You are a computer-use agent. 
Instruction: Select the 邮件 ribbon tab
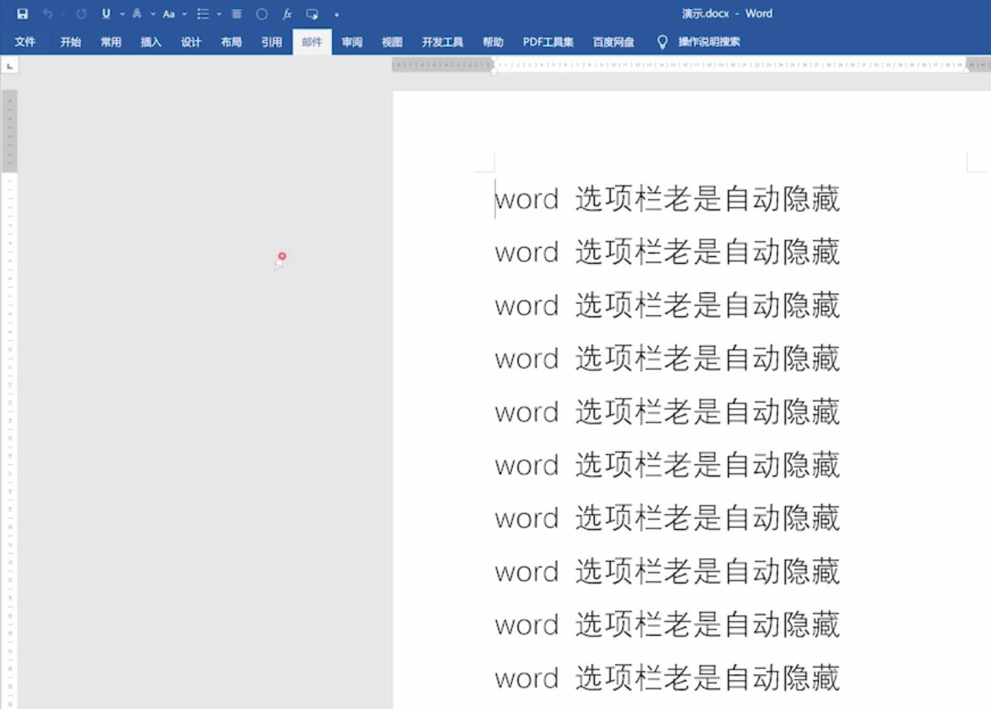(312, 42)
